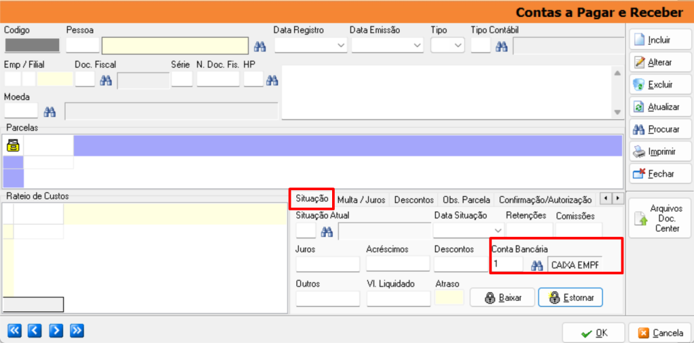The image size is (694, 343).
Task: Go to last record arrow
Action: click(77, 330)
